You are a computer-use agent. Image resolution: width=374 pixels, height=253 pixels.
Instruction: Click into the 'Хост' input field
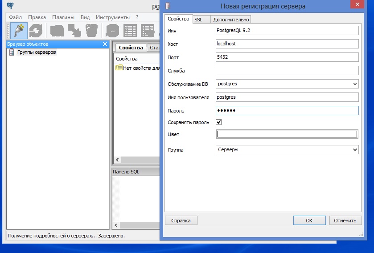click(287, 44)
